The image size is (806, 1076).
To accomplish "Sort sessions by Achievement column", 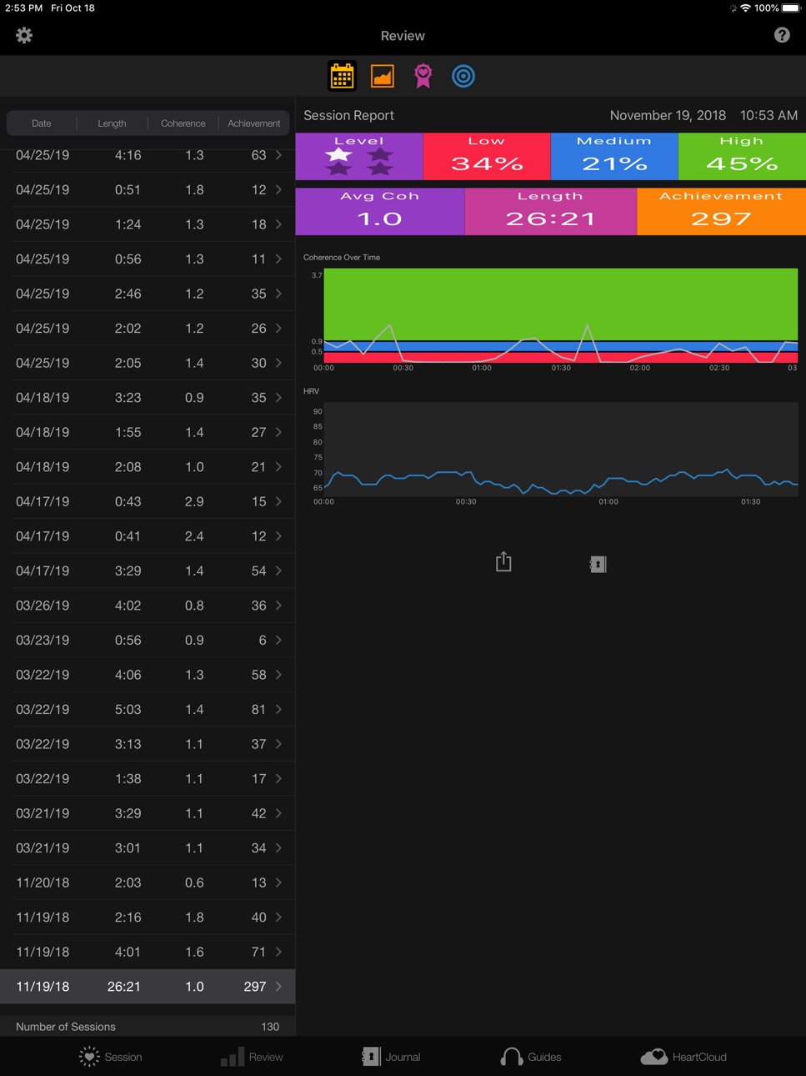I will click(254, 123).
